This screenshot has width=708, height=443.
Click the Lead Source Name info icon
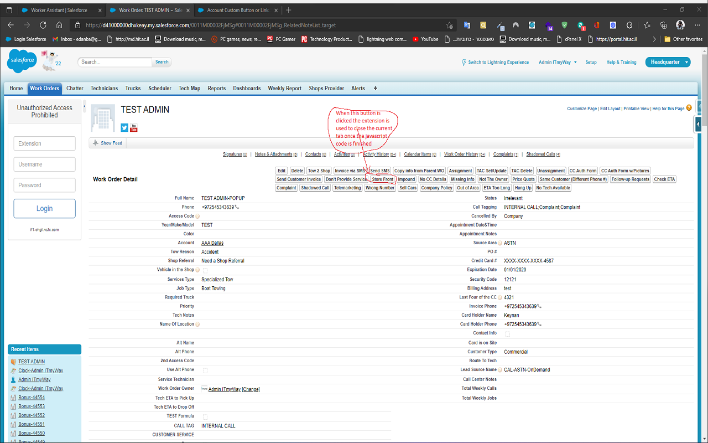click(x=500, y=370)
